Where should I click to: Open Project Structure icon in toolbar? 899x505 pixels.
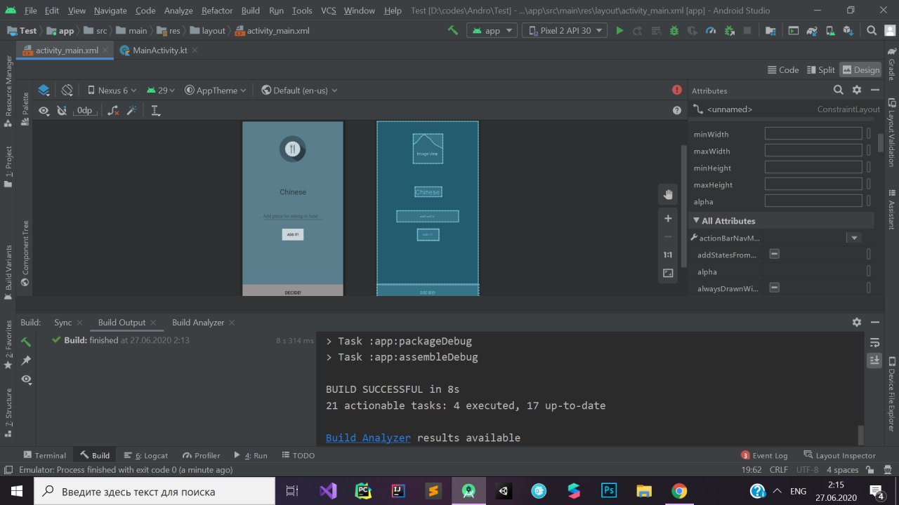pyautogui.click(x=770, y=31)
